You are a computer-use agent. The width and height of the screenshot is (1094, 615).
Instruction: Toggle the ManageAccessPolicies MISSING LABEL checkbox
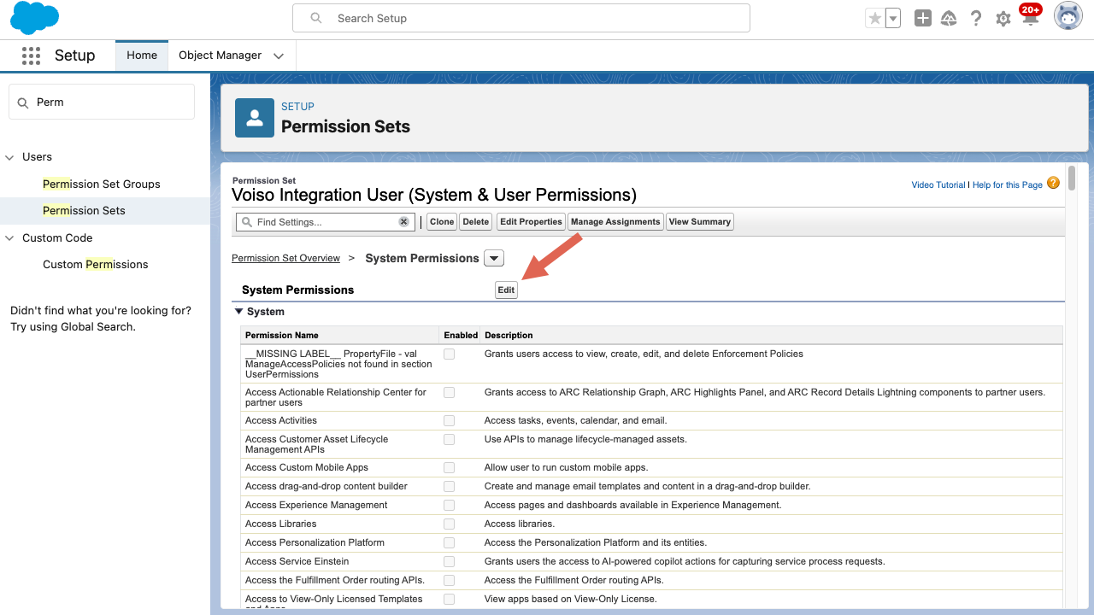pos(449,354)
